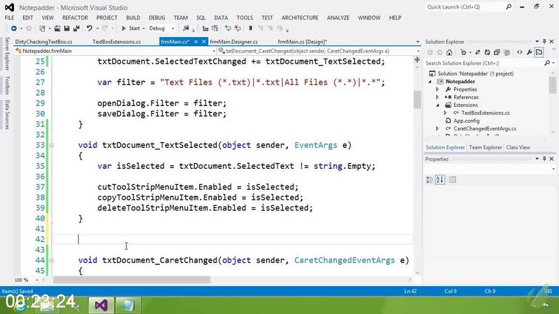
Task: Click the search magnifier in Solution Explorer
Action: coord(547,63)
